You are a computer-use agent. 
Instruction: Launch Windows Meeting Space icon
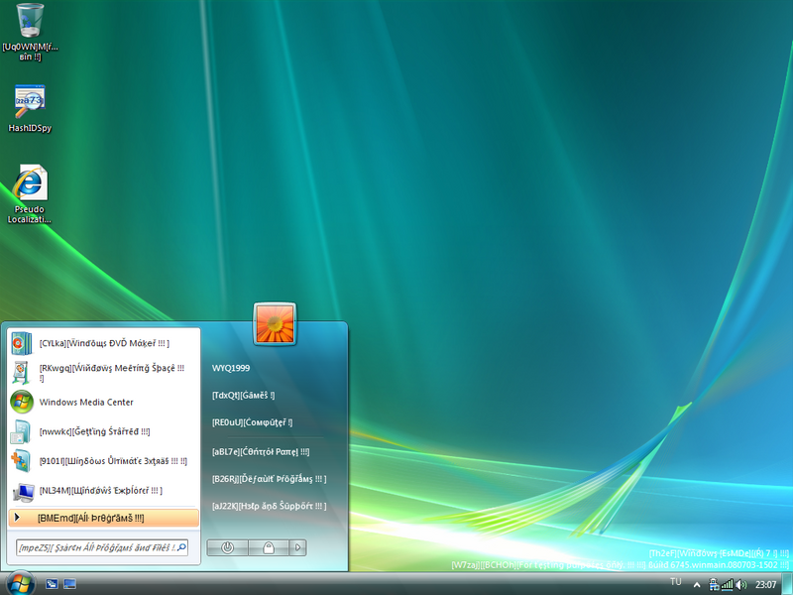pos(21,373)
